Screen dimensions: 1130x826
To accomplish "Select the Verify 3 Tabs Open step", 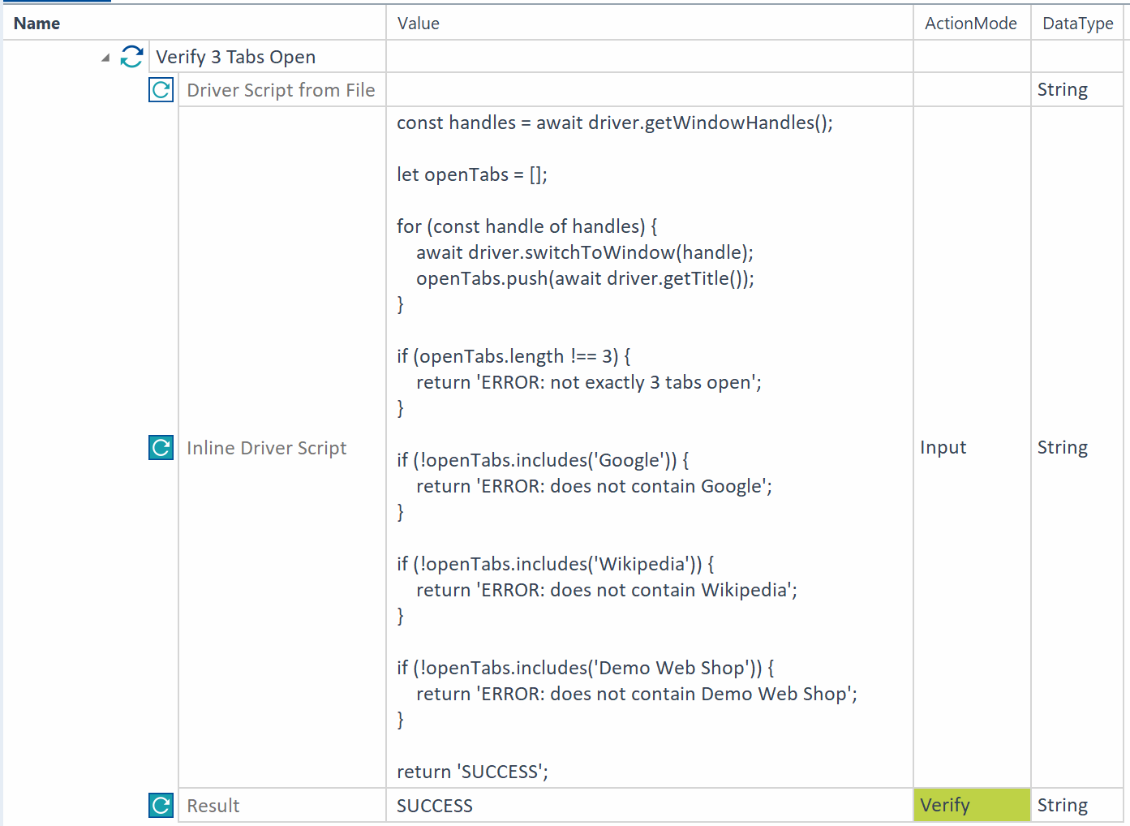I will (x=235, y=57).
